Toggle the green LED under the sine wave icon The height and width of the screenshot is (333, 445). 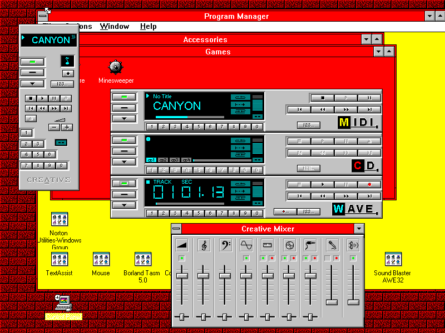point(246,258)
